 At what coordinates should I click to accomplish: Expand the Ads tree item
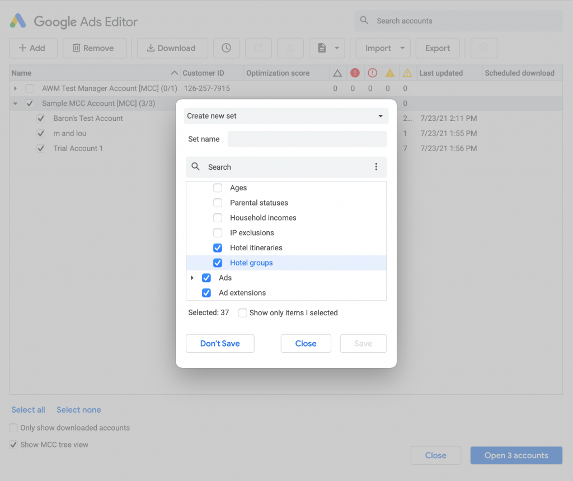tap(192, 278)
